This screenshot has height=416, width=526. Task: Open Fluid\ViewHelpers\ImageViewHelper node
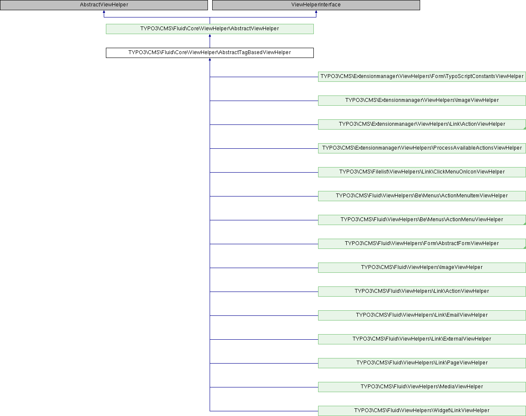422,268
